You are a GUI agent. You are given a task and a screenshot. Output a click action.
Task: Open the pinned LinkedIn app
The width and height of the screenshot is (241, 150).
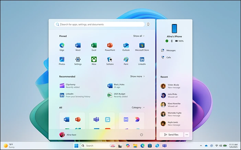point(142,61)
